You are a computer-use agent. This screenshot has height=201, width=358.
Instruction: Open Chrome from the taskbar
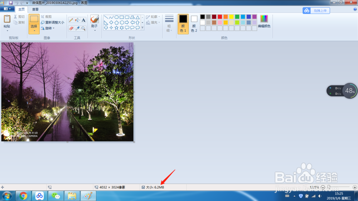tap(23, 196)
